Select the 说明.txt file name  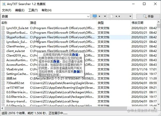(11, 78)
